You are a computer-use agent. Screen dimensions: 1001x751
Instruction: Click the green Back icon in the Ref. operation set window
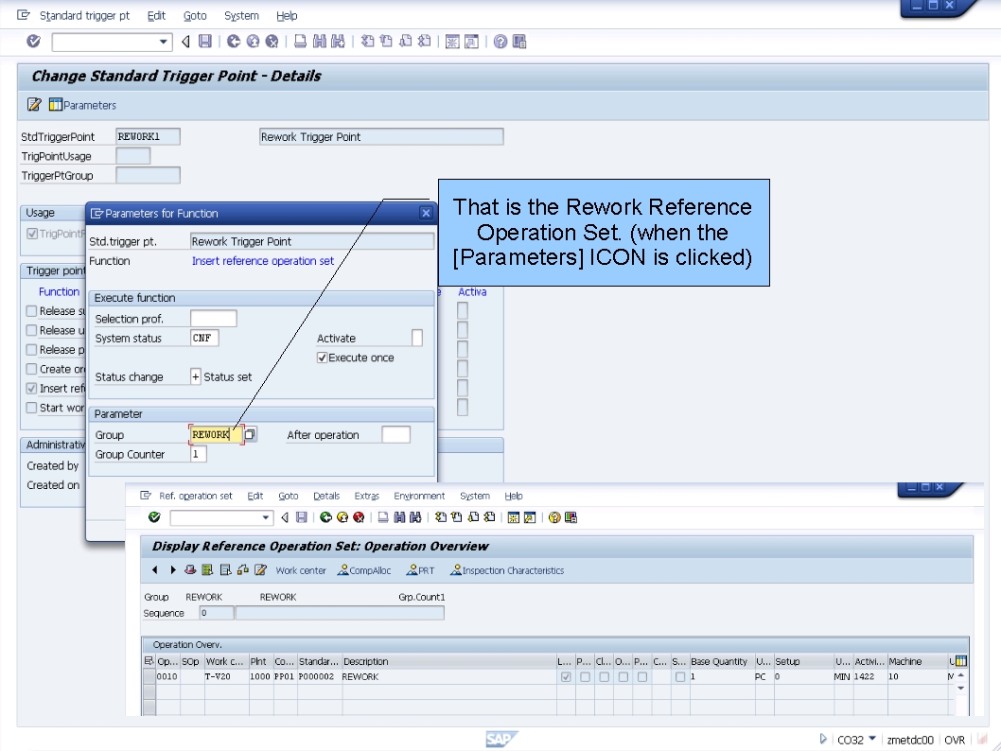326,517
